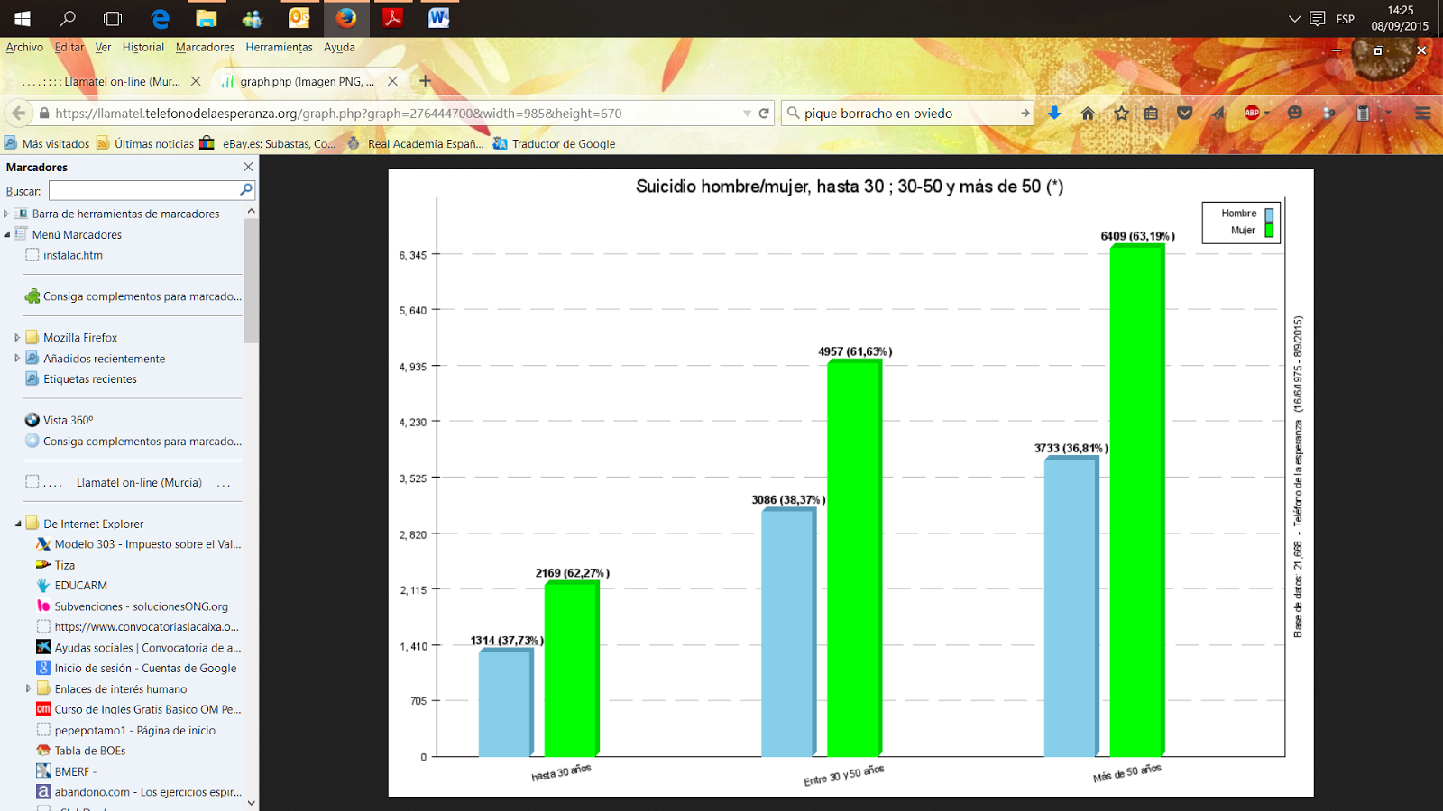The height and width of the screenshot is (811, 1443).
Task: Click the ESP language indicator
Action: pyautogui.click(x=1346, y=18)
